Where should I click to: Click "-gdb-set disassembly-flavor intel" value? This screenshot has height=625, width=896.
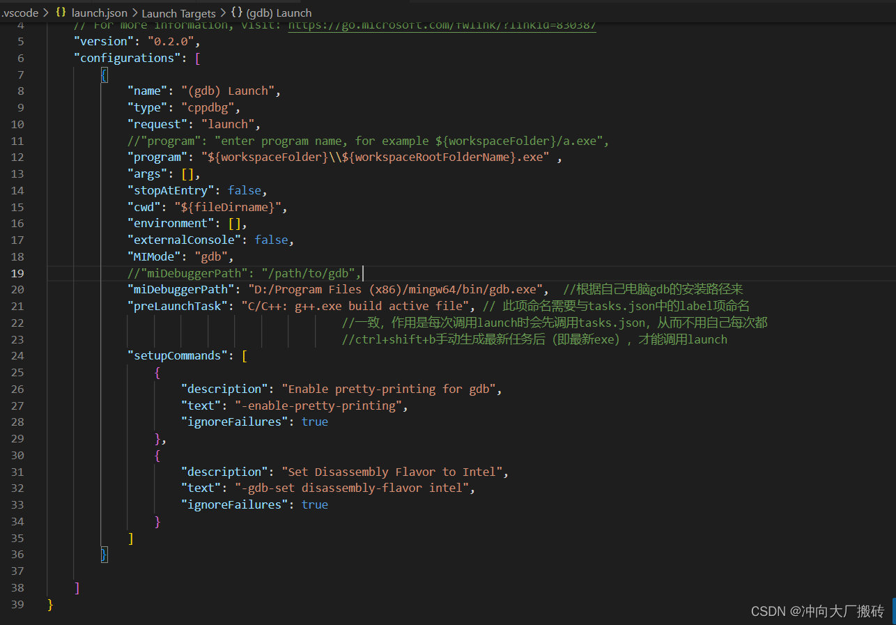[x=352, y=488]
